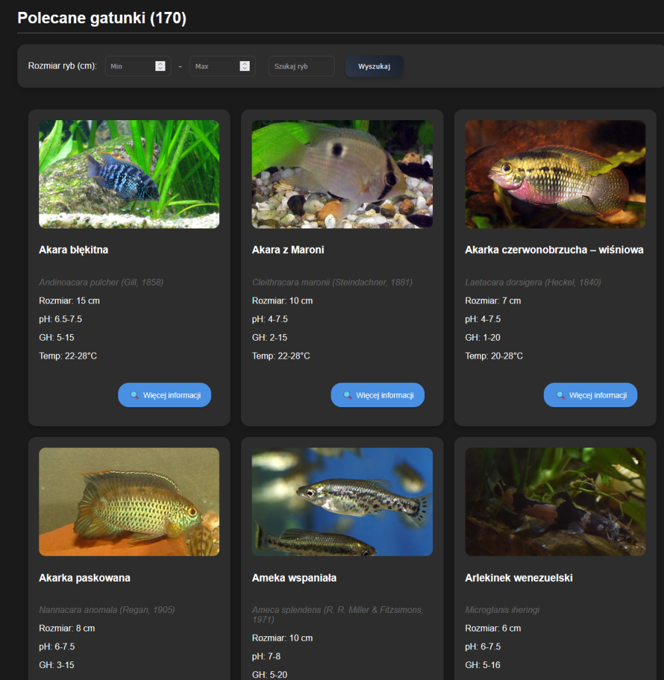View the Ameka wspaniała picture
The width and height of the screenshot is (664, 680).
point(342,501)
